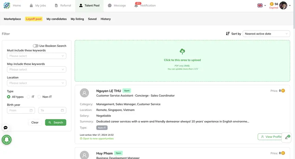The height and width of the screenshot is (159, 295).
Task: Click the app logo in the header
Action: [7, 5]
